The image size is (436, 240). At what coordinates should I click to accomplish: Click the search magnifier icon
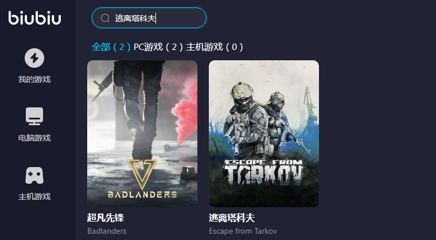105,18
